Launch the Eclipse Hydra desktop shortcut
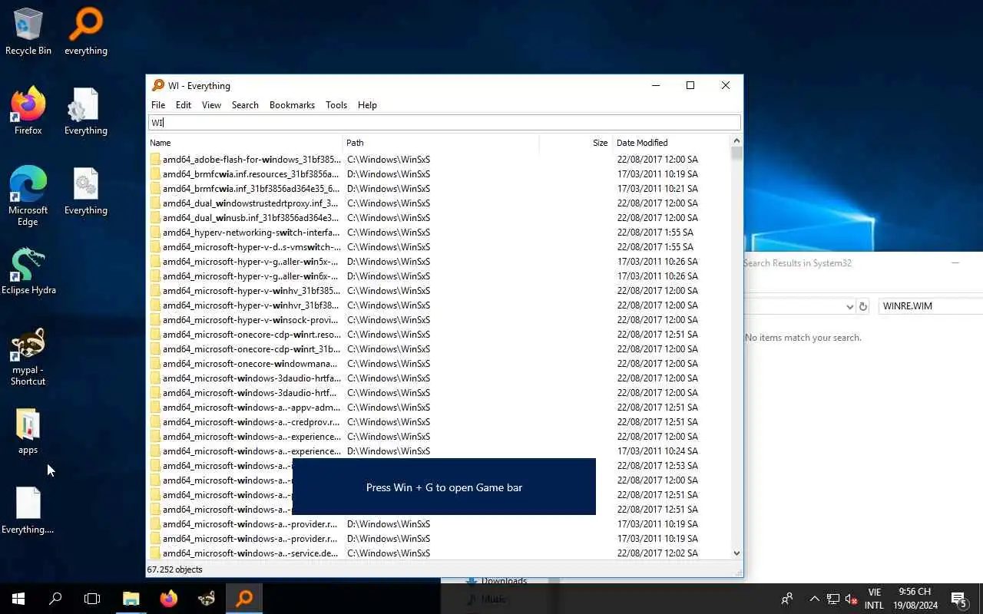 coord(28,271)
